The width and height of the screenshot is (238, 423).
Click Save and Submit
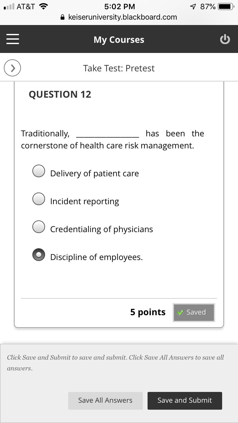tap(185, 400)
